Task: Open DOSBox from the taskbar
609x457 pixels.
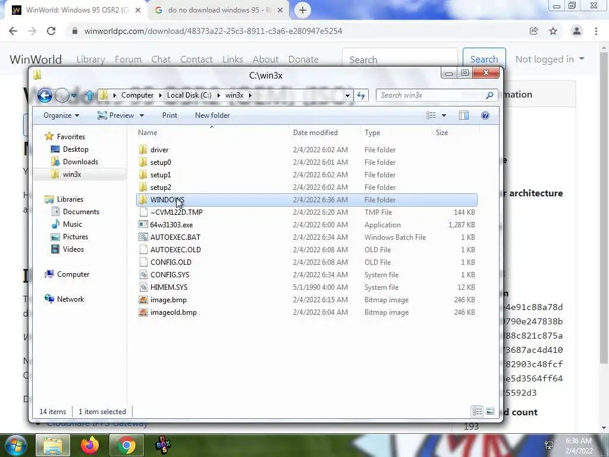Action: 163,445
